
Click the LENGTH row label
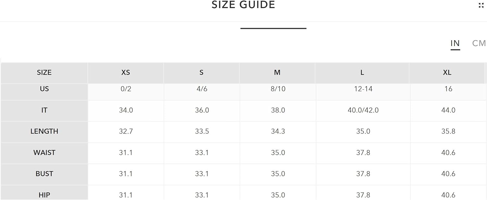point(44,131)
